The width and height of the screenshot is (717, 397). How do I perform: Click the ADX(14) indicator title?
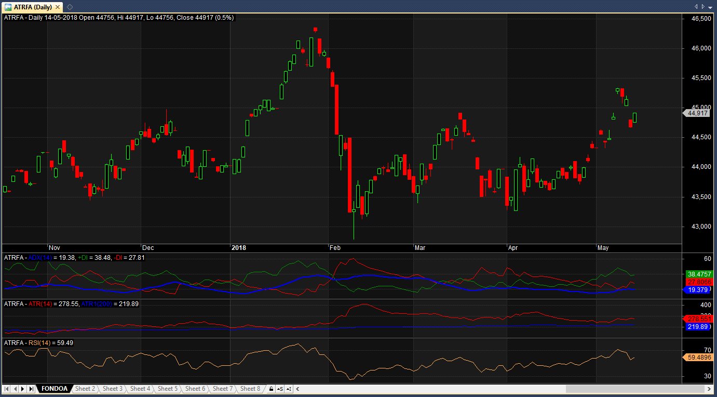point(39,257)
